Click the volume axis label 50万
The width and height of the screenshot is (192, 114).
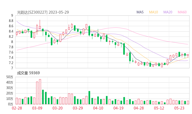point(10,77)
